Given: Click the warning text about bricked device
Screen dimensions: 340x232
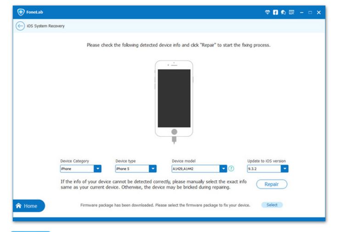Looking at the screenshot, I should coord(154,184).
